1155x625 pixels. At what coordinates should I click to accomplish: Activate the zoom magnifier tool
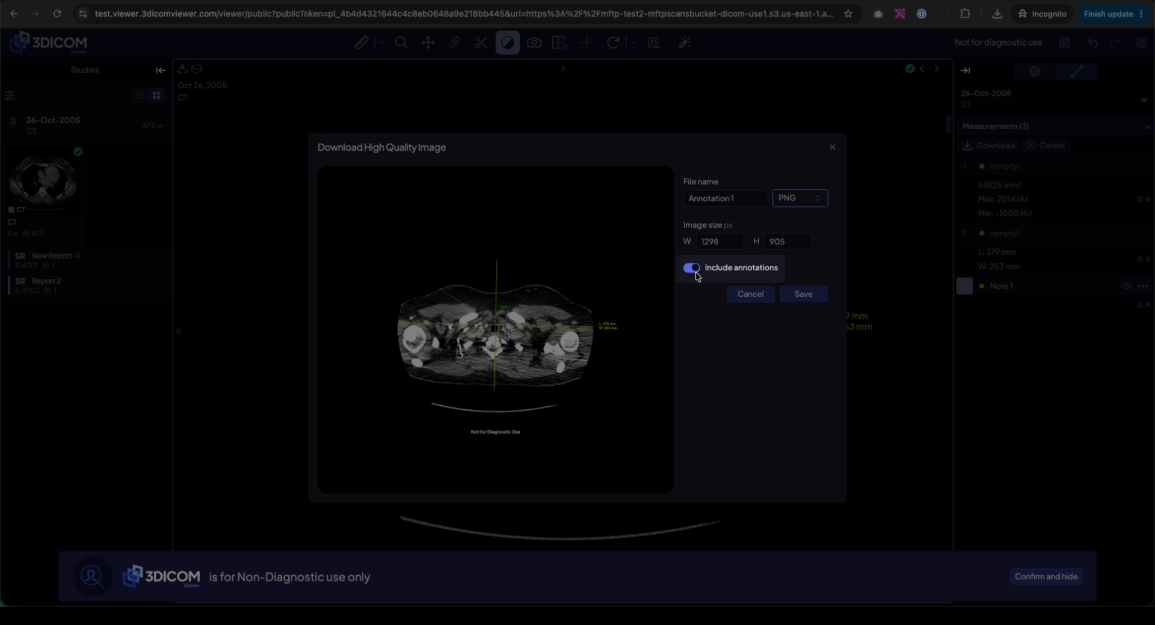click(x=401, y=43)
